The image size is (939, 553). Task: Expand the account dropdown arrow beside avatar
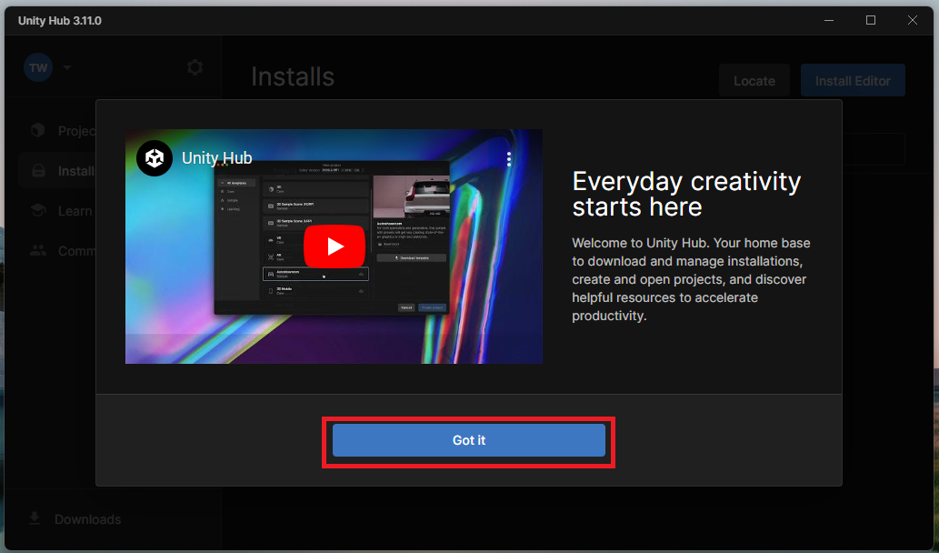67,68
